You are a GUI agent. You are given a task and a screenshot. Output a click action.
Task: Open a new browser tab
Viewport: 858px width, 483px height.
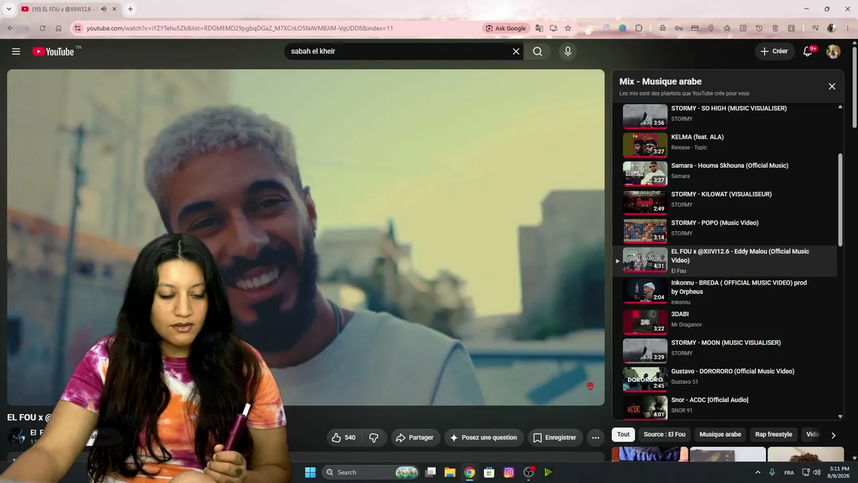(x=130, y=9)
